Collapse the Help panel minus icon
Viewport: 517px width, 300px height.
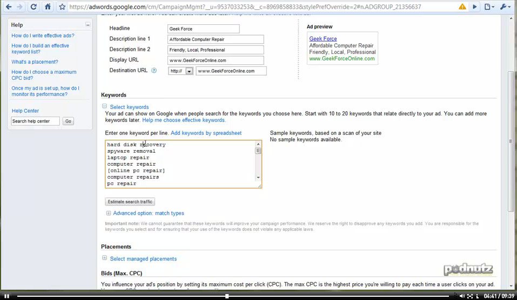pyautogui.click(x=88, y=25)
